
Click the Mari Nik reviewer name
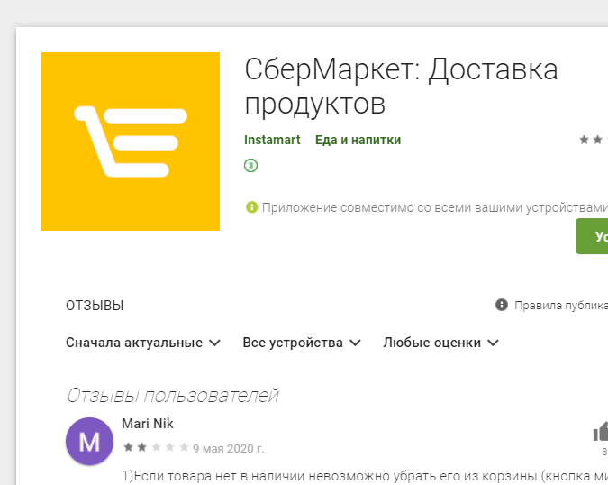148,424
